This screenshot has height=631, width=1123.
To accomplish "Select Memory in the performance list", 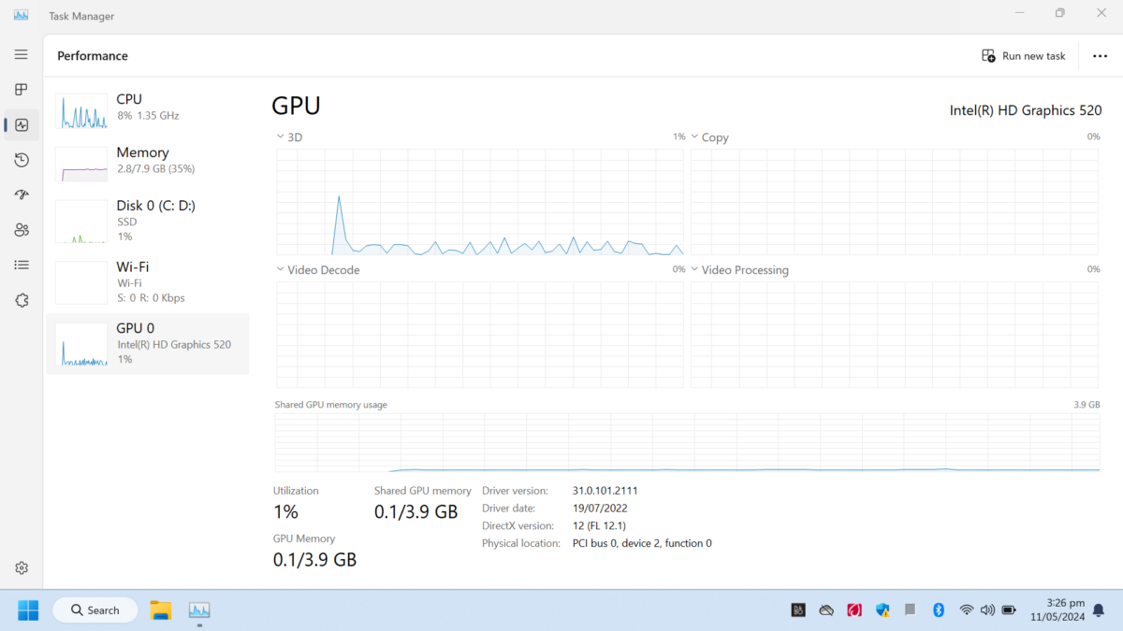I will (x=148, y=160).
